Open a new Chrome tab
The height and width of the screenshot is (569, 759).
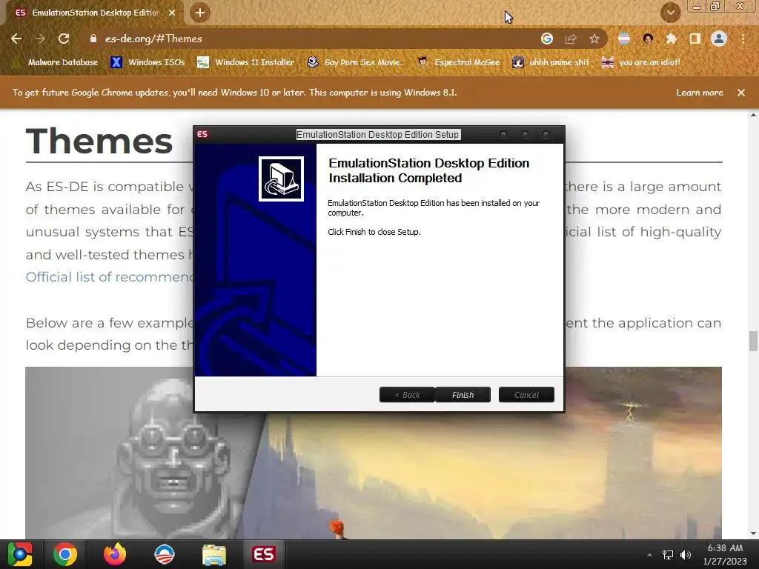click(x=200, y=13)
